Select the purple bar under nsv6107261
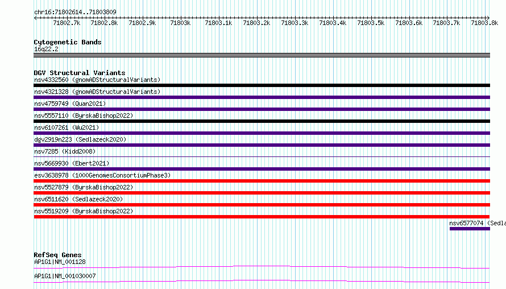Image resolution: width=506 pixels, height=289 pixels. coord(262,133)
